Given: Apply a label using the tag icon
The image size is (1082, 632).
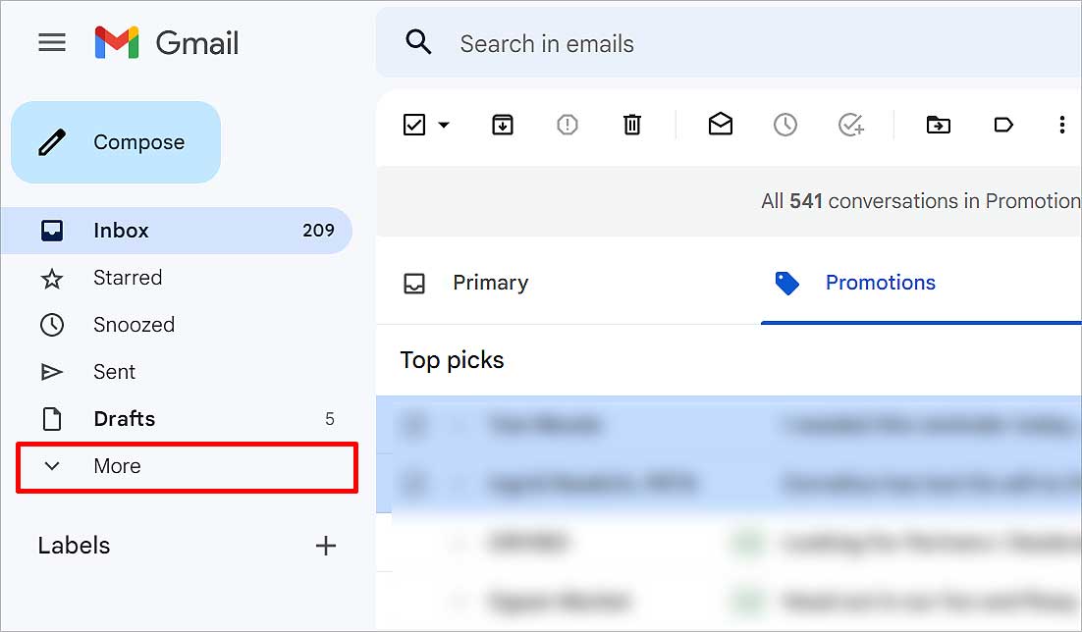Looking at the screenshot, I should click(x=1003, y=125).
